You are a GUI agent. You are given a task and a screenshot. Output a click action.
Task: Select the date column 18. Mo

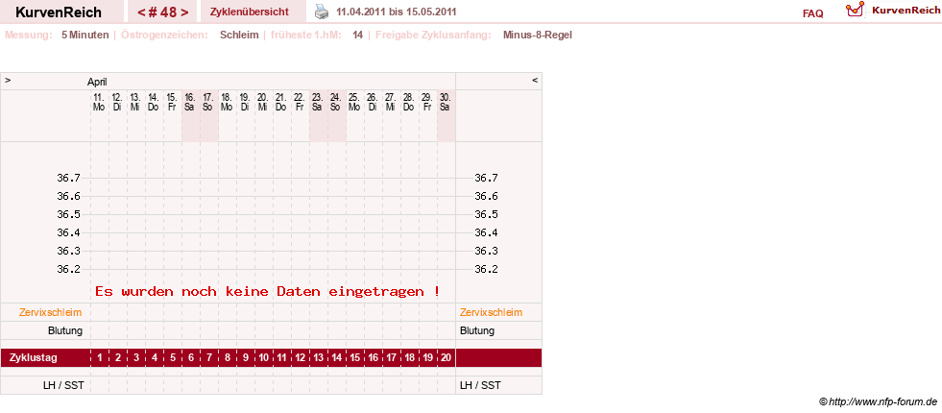[x=227, y=102]
